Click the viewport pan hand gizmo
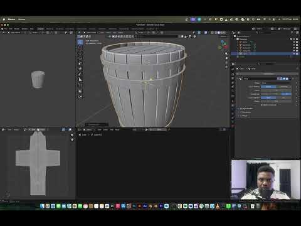The height and width of the screenshot is (226, 301). coord(226,58)
